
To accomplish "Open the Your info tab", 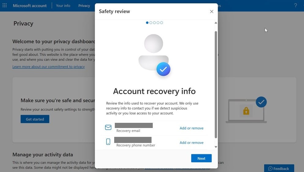I will click(x=63, y=5).
